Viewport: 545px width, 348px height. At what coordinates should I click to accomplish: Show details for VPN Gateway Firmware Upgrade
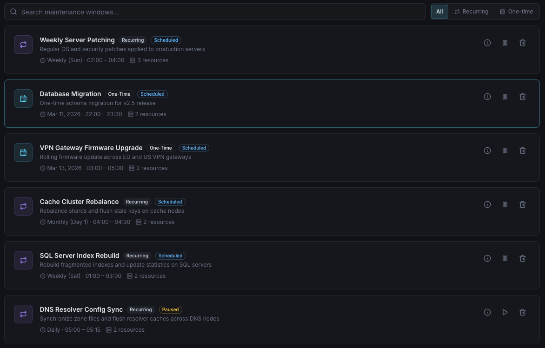point(487,151)
